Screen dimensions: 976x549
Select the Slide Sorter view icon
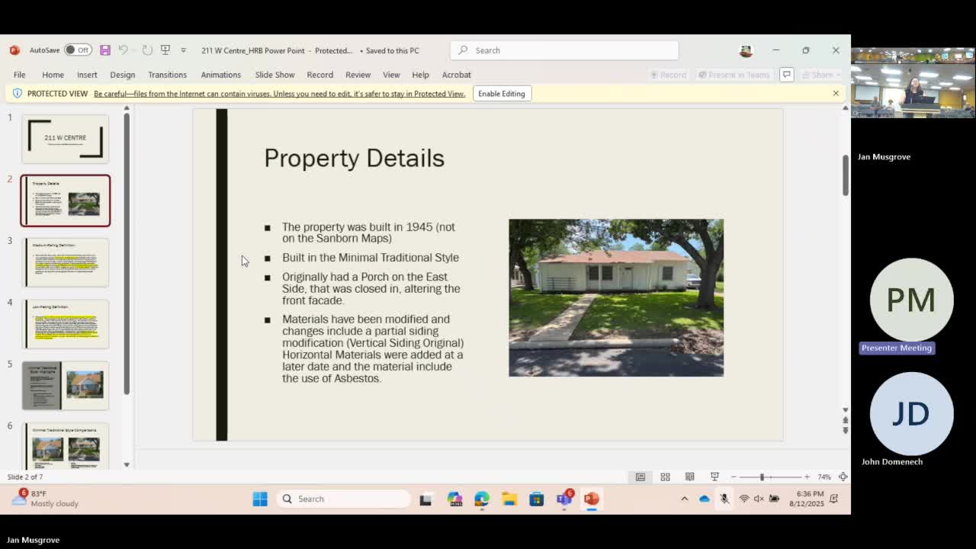point(665,477)
